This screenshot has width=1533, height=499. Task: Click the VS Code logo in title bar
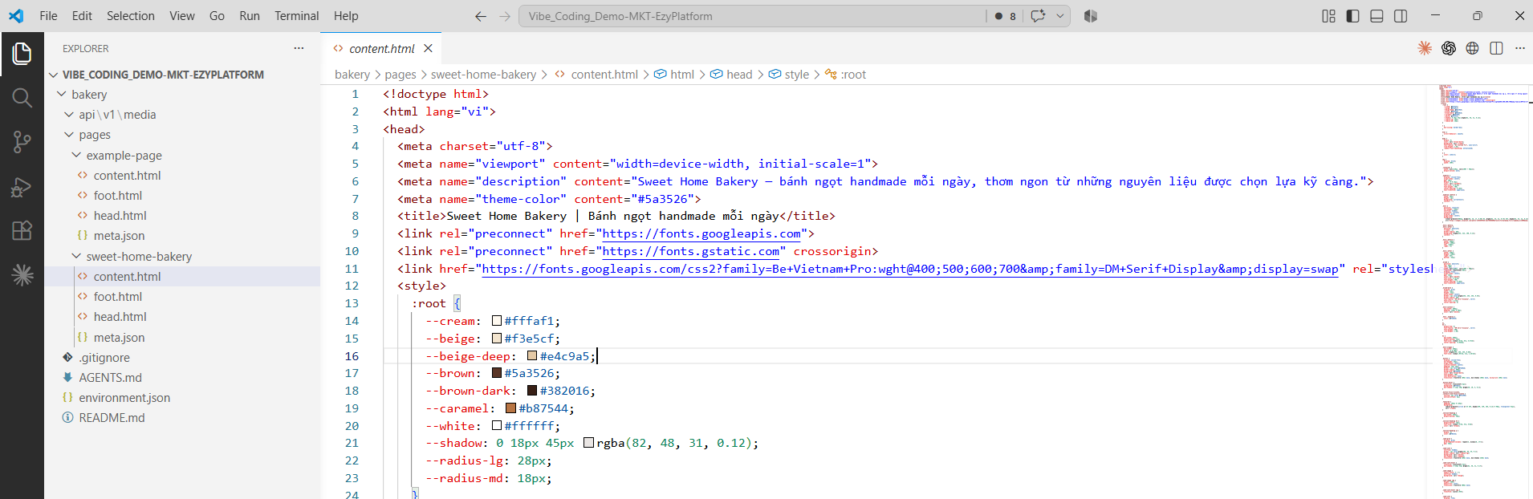coord(16,16)
